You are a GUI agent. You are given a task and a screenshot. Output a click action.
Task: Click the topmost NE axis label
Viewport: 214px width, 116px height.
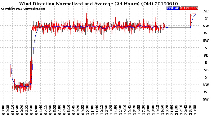(206, 11)
